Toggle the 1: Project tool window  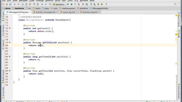(3, 16)
